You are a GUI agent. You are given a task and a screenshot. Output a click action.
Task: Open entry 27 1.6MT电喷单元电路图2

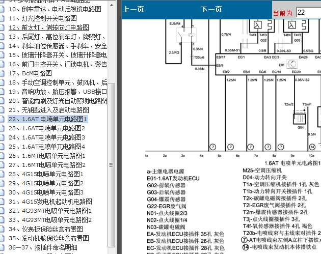click(x=47, y=165)
